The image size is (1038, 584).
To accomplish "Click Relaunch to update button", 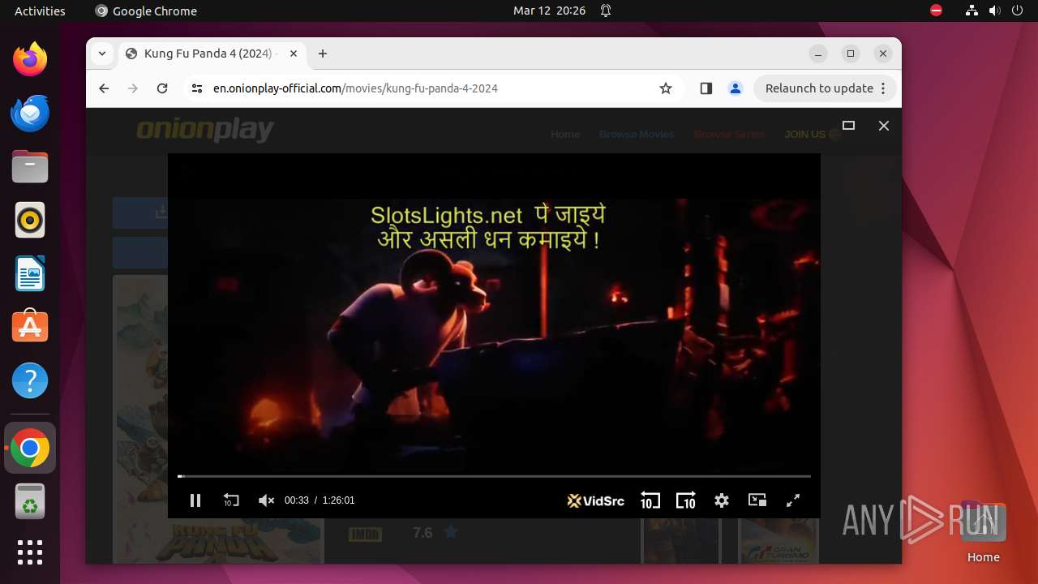I will click(819, 88).
